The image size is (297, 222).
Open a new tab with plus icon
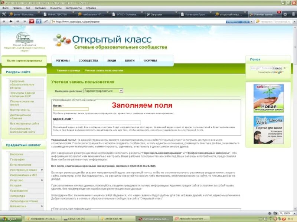tap(285, 14)
